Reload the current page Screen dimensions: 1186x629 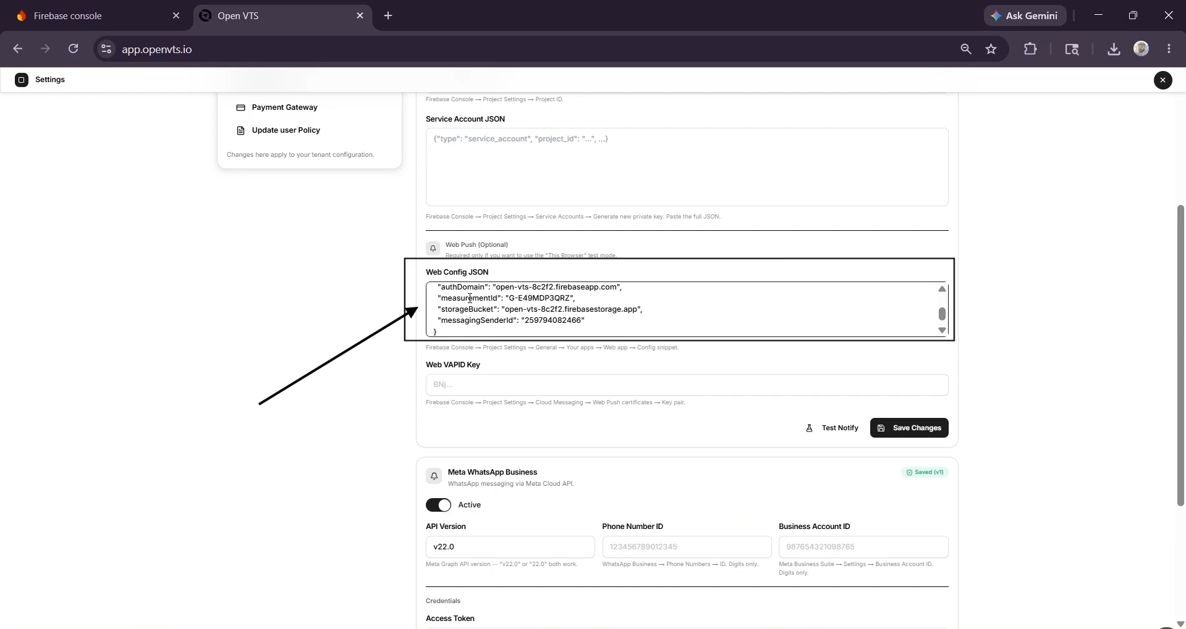pyautogui.click(x=73, y=49)
